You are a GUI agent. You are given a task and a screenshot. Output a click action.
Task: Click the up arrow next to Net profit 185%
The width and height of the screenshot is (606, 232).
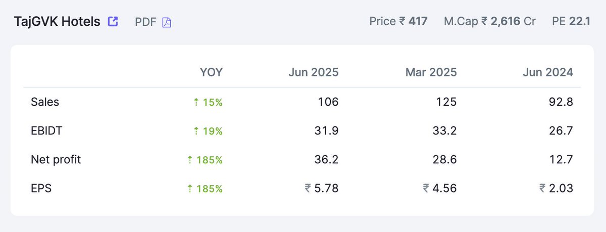tap(190, 160)
